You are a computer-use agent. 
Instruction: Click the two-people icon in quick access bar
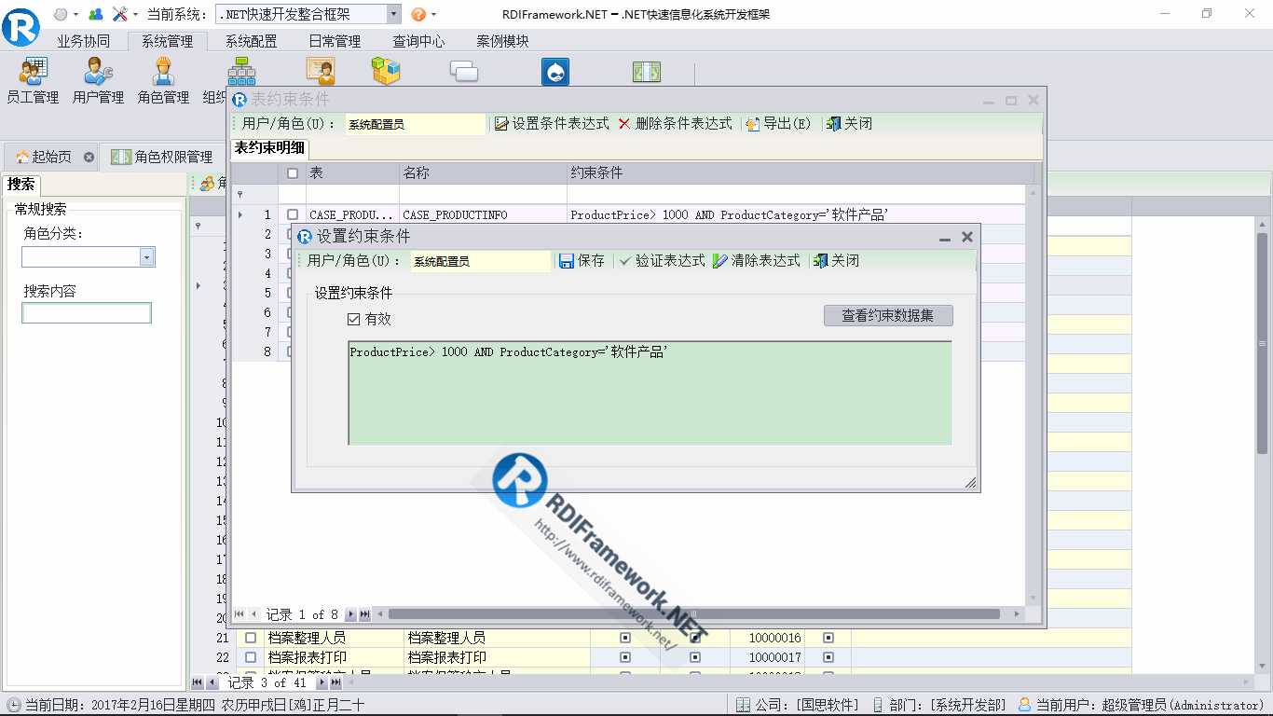95,14
